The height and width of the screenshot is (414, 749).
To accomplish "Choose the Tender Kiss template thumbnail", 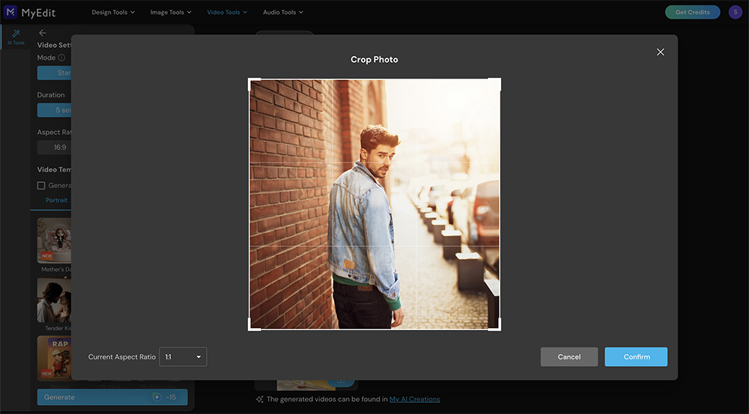I will pos(54,300).
